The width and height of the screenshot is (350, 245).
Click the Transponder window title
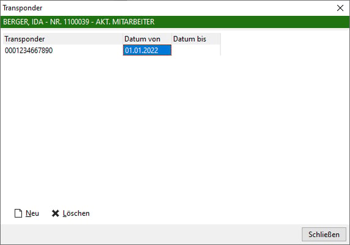(x=23, y=8)
